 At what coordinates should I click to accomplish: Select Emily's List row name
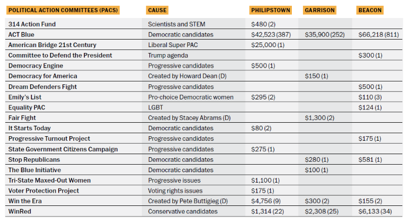(x=24, y=97)
